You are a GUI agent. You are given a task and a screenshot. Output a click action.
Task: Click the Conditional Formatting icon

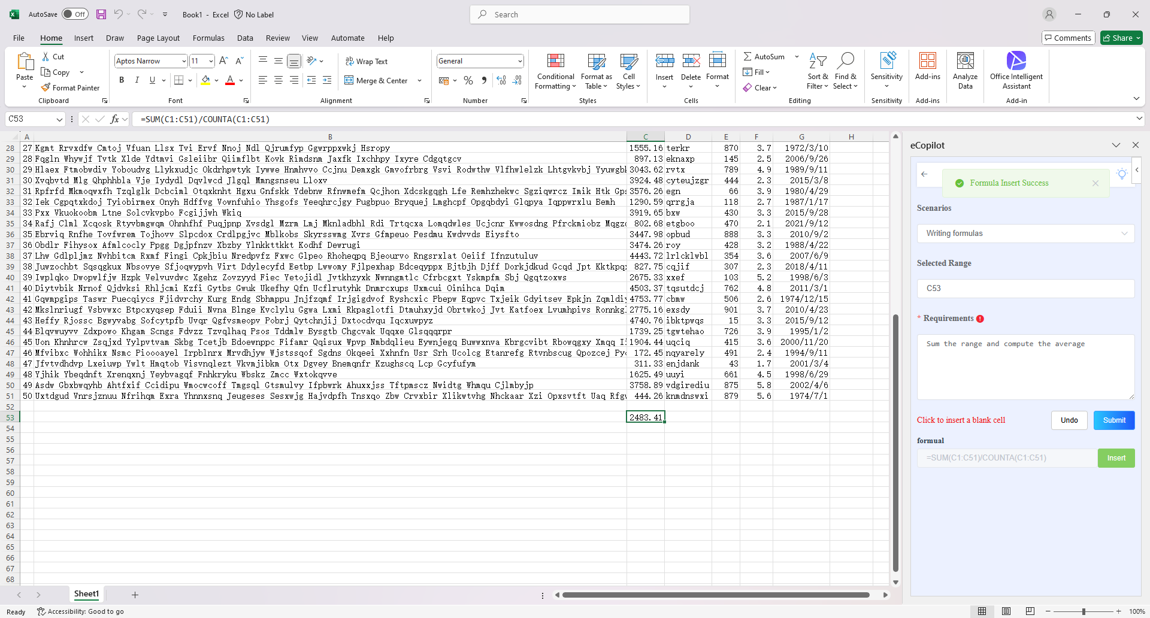[x=555, y=61]
